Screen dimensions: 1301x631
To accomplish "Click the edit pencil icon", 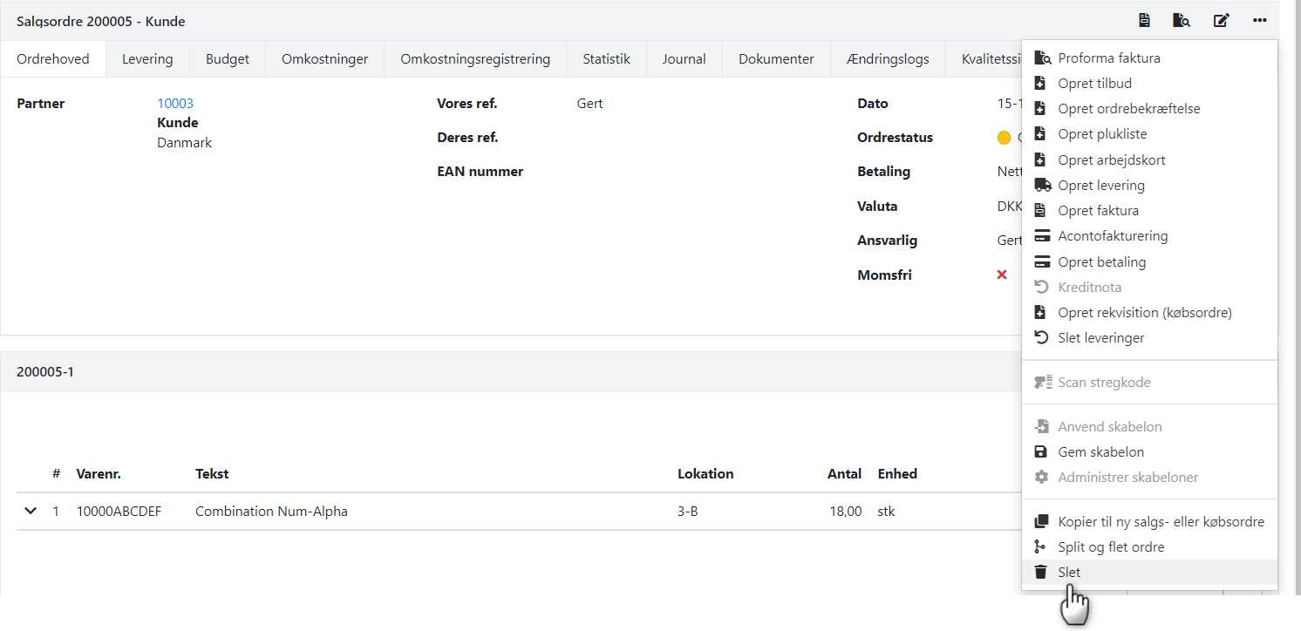I will coord(1221,21).
